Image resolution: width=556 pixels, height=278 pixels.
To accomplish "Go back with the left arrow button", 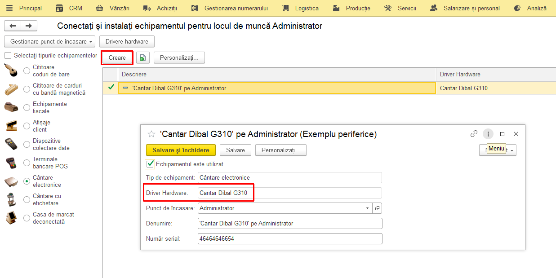I will click(x=12, y=26).
